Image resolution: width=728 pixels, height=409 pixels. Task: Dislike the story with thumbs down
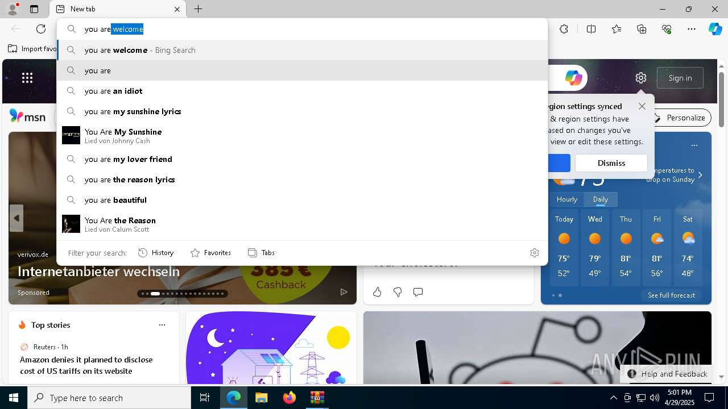[x=398, y=292]
